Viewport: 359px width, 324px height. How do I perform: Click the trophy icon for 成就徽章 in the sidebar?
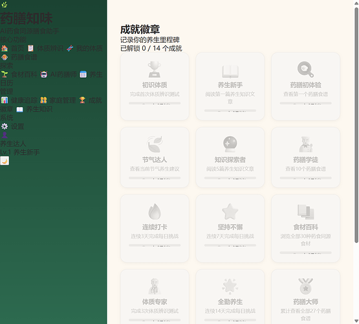(82, 100)
